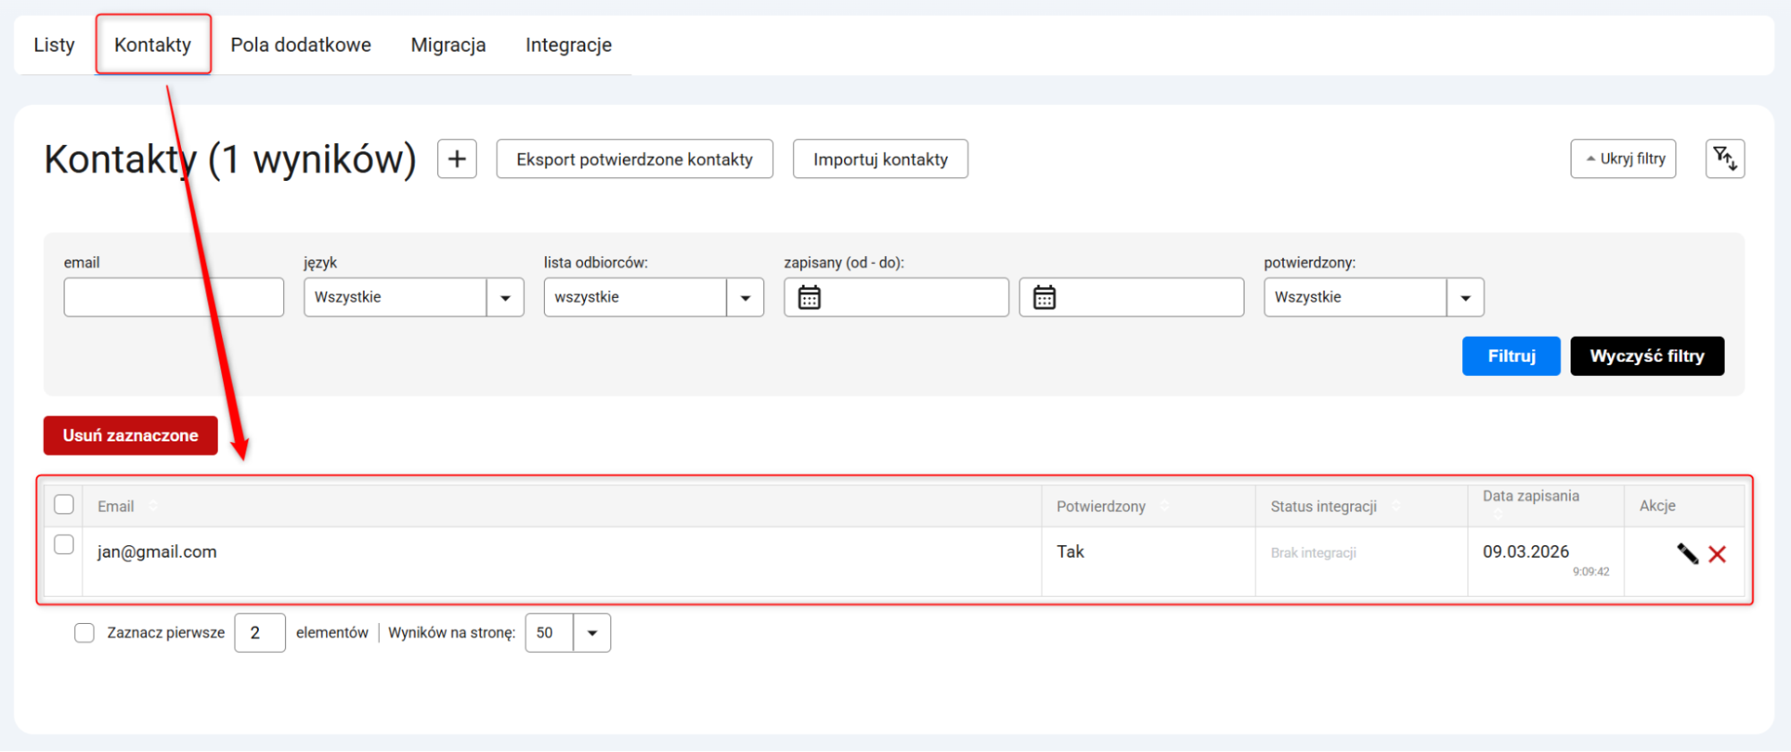1791x752 pixels.
Task: Open the end date calendar icon
Action: click(x=1045, y=297)
